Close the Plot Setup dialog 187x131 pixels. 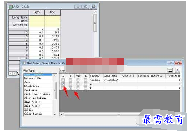click(178, 63)
